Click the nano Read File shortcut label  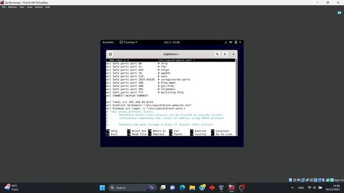pos(139,134)
